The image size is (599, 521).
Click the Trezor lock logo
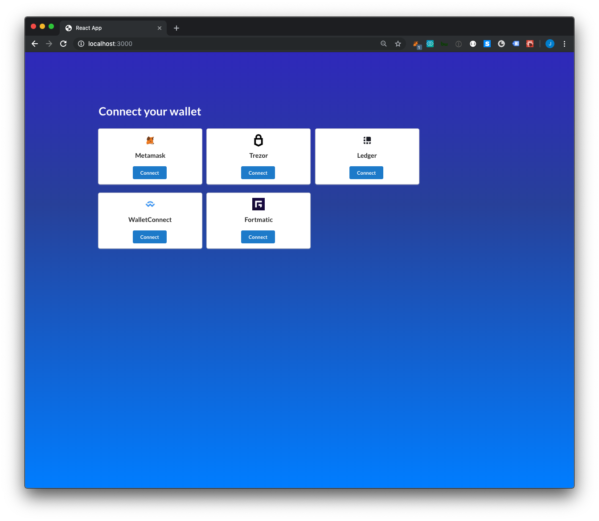tap(258, 140)
